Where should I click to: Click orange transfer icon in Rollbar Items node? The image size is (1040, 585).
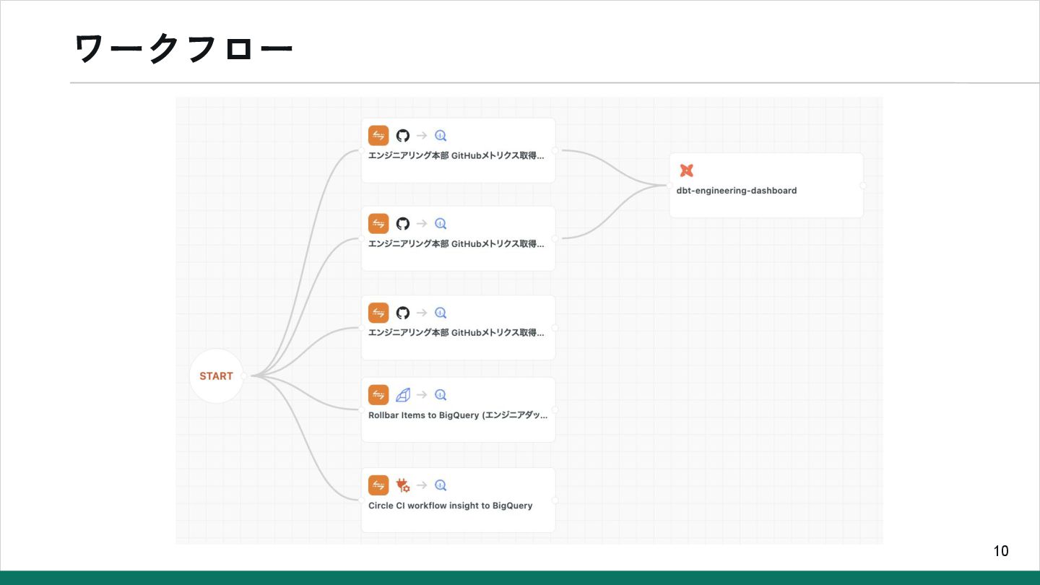coord(378,395)
